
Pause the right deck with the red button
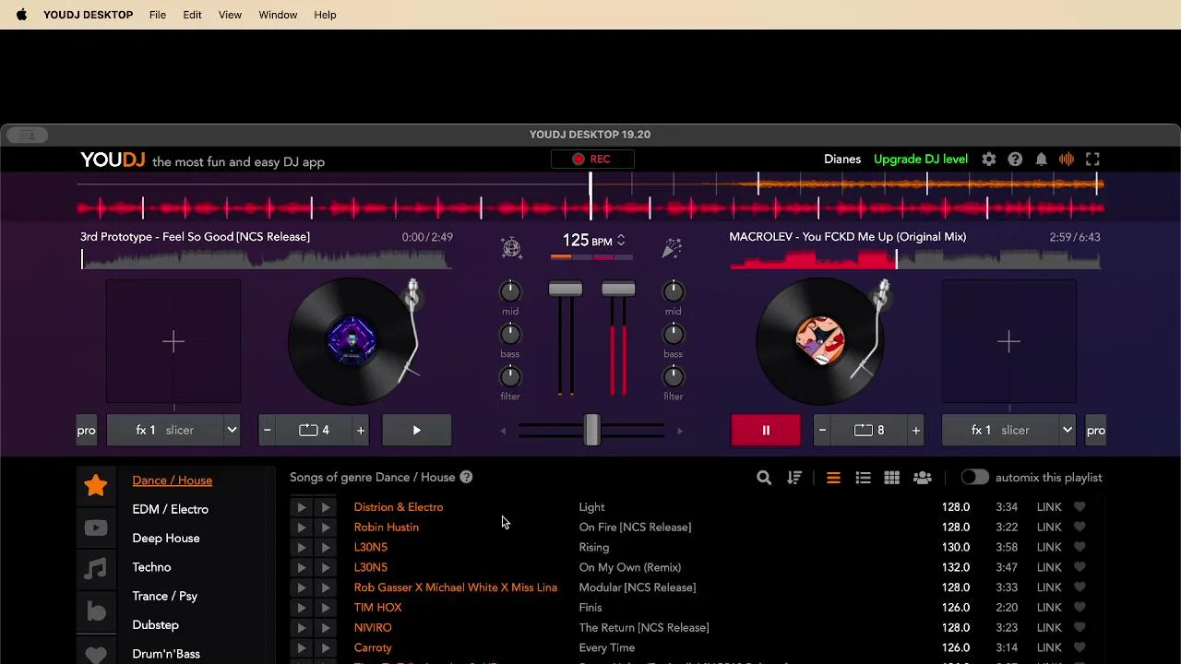click(x=766, y=431)
